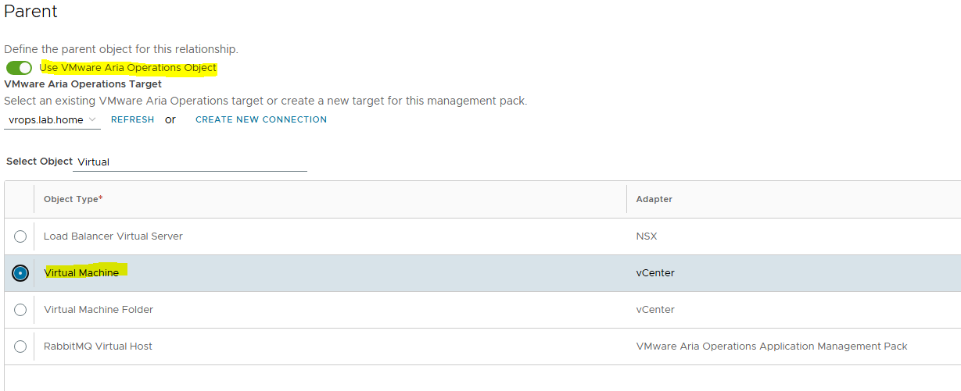Choose the Virtual Machine Folder radio button
This screenshot has width=961, height=391.
point(20,310)
